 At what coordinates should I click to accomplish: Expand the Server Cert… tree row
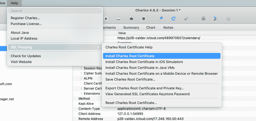(x=81, y=88)
